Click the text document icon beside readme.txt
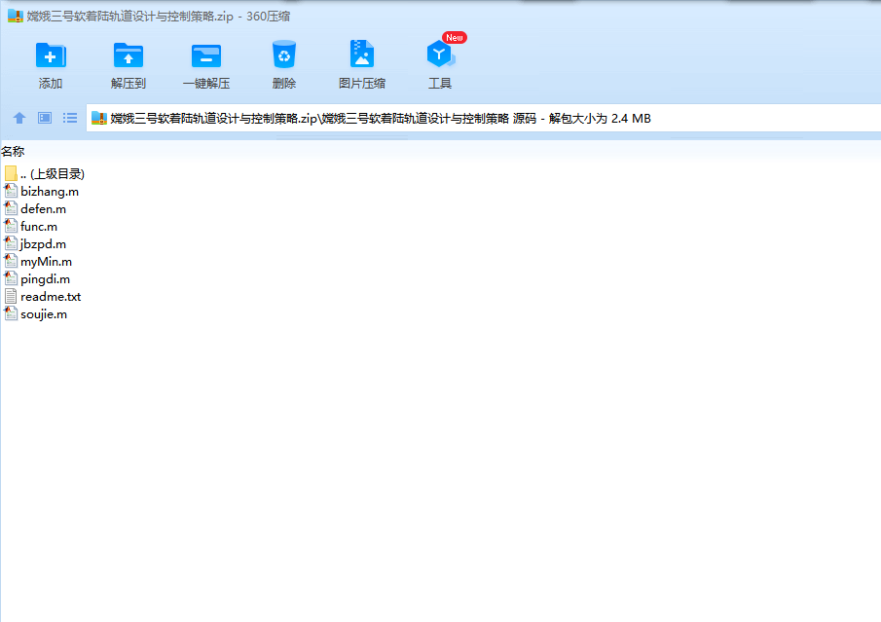 [x=11, y=296]
